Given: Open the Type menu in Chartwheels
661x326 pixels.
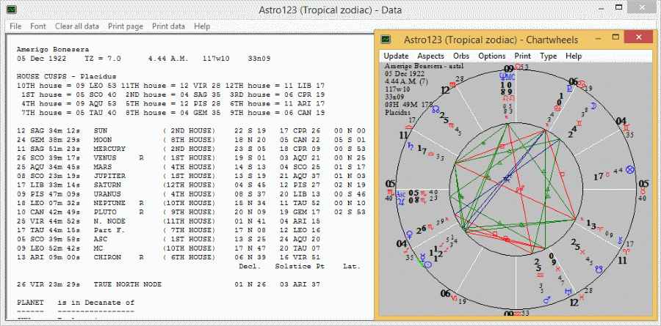Looking at the screenshot, I should click(x=548, y=56).
